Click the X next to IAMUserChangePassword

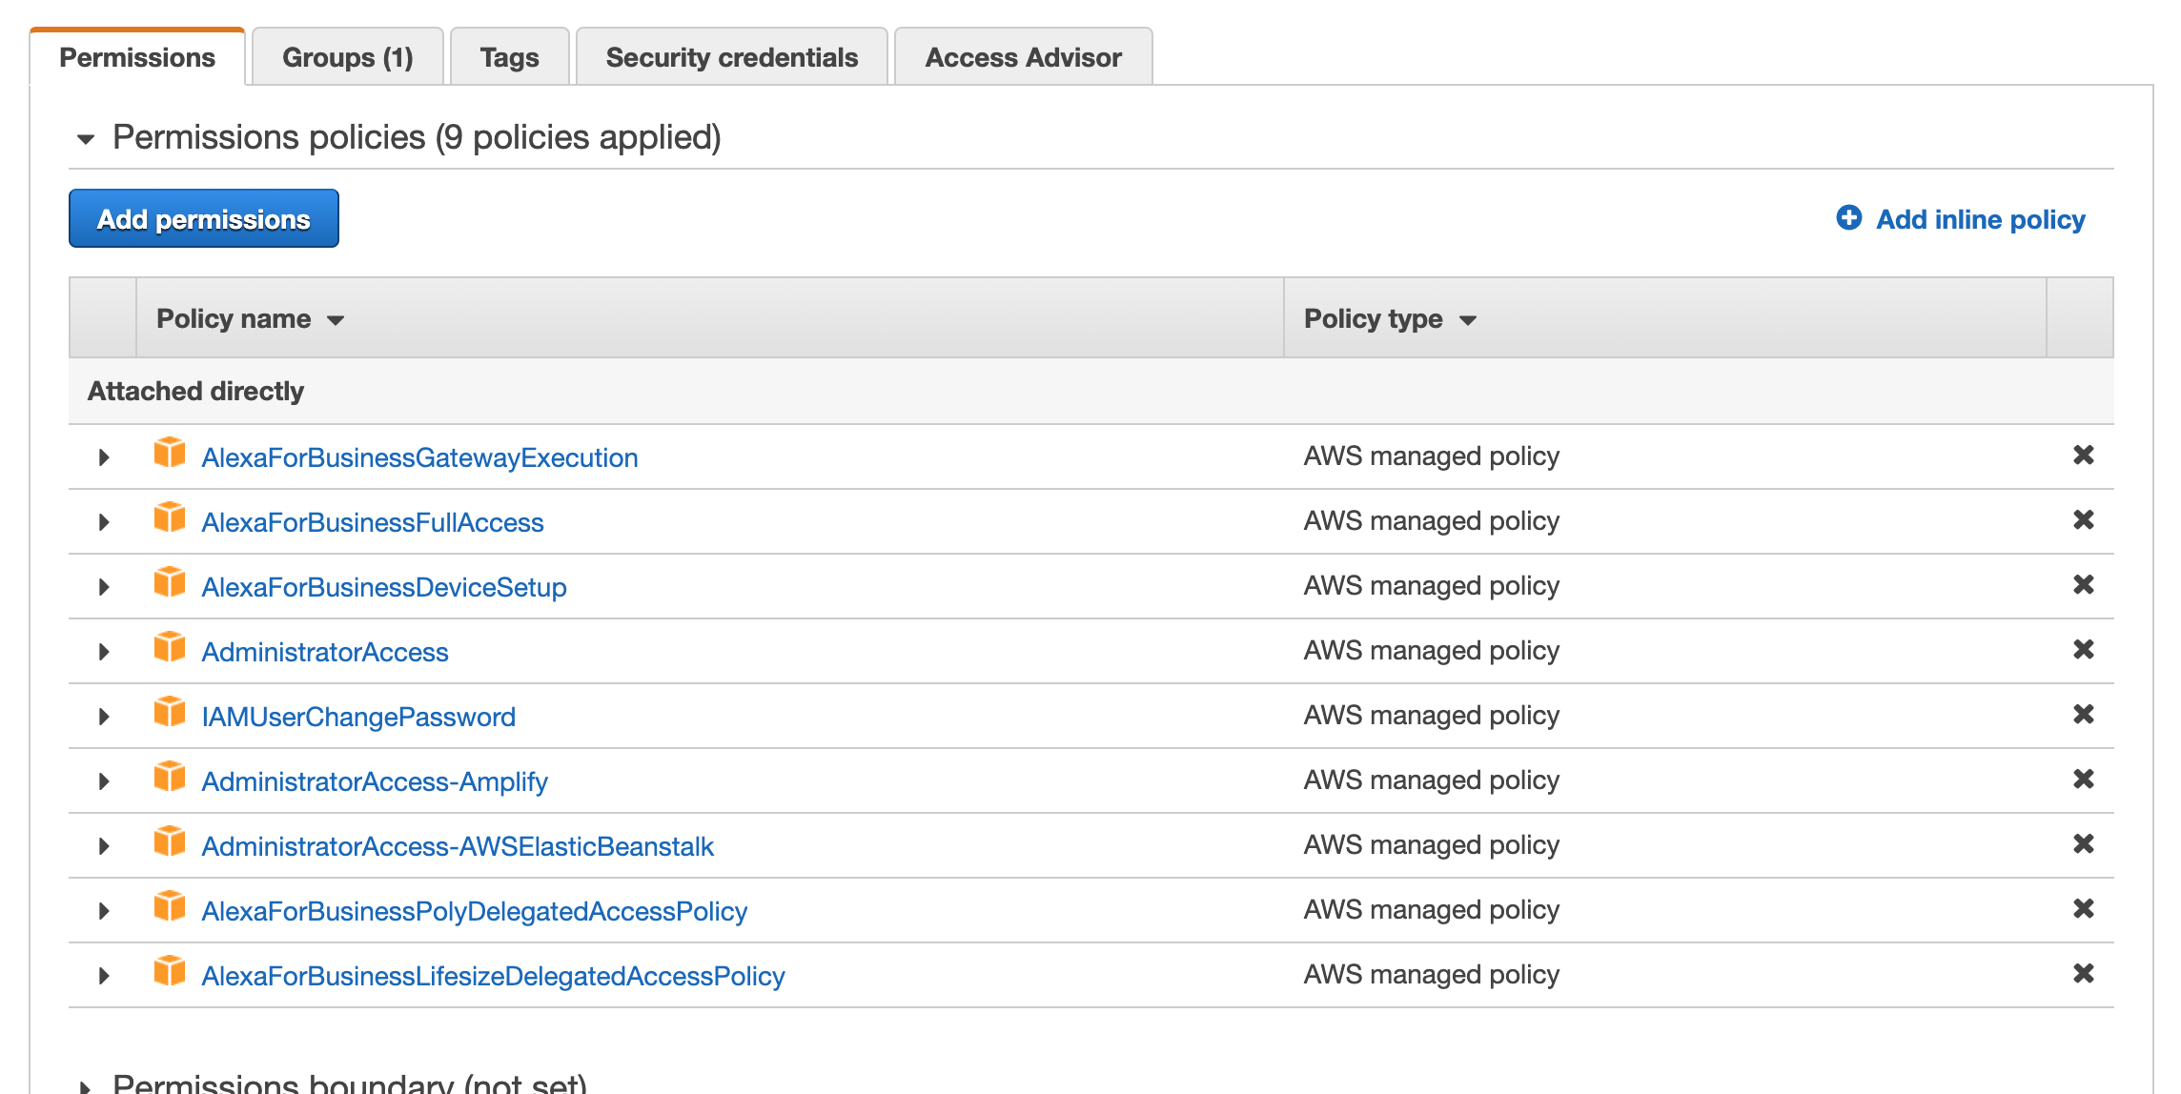tap(2083, 715)
